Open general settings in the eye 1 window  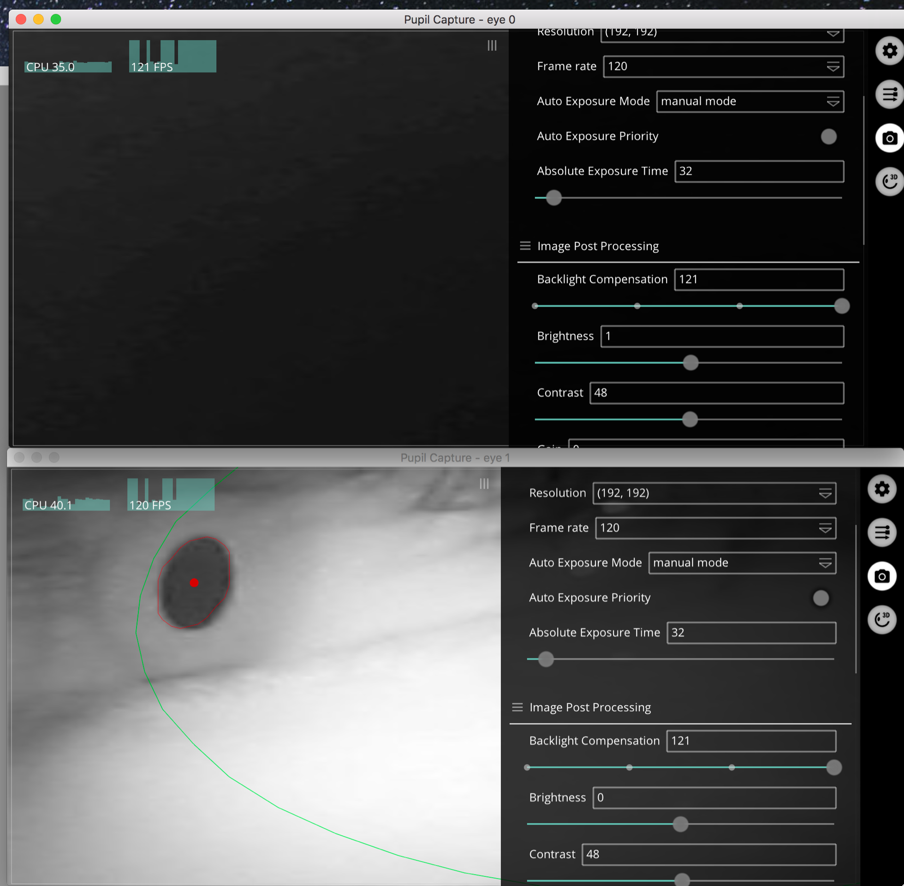tap(882, 490)
